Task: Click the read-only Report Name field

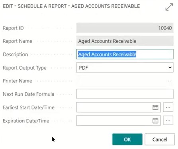Action: (125, 41)
